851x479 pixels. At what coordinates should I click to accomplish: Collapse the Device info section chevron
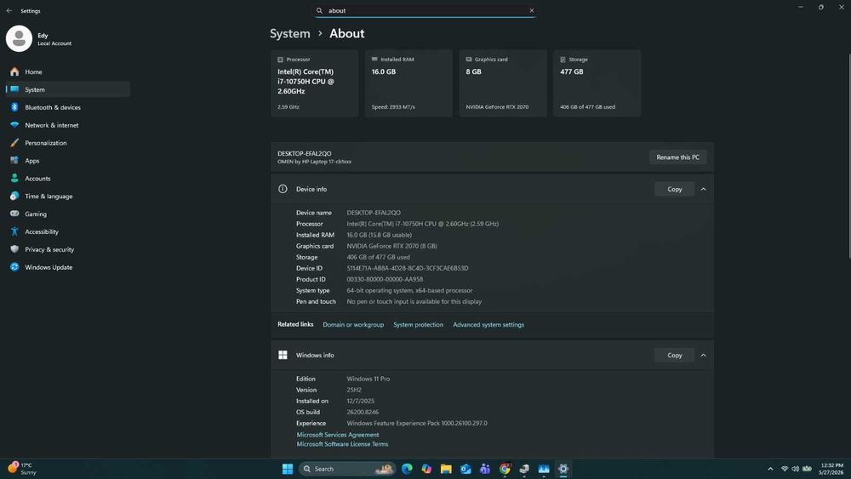tap(704, 190)
